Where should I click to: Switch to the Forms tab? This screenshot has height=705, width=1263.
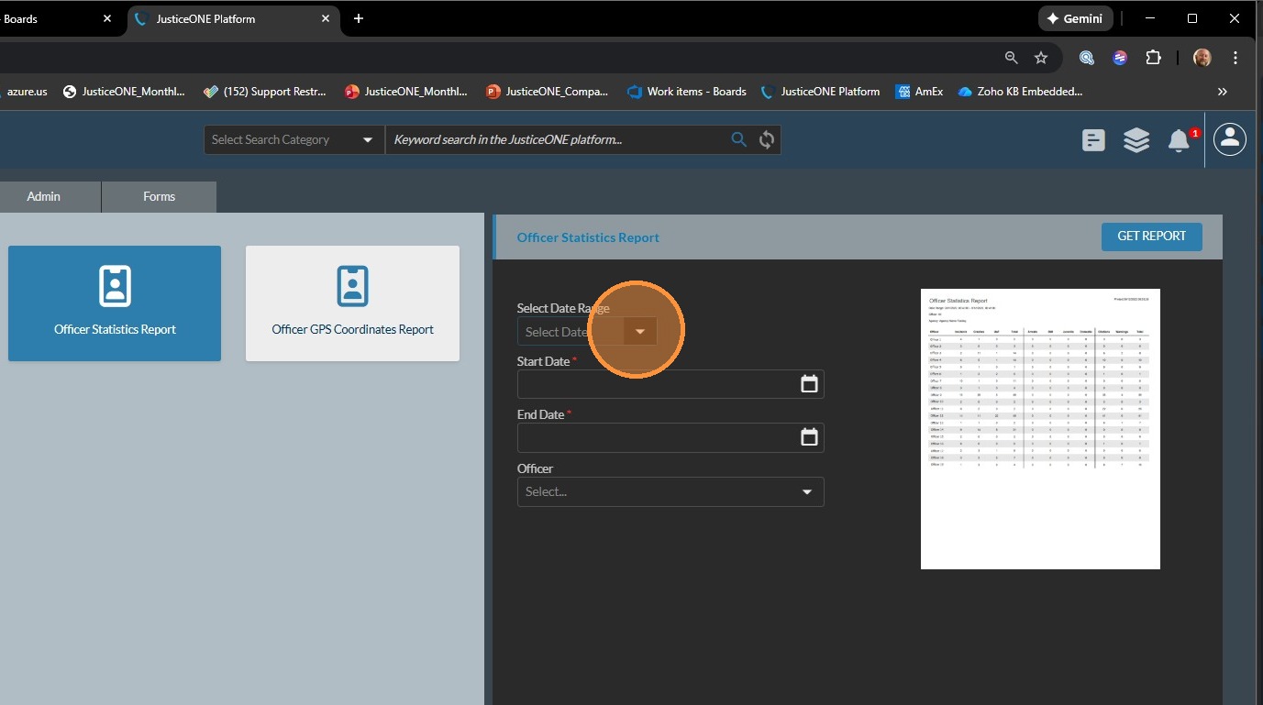coord(159,196)
